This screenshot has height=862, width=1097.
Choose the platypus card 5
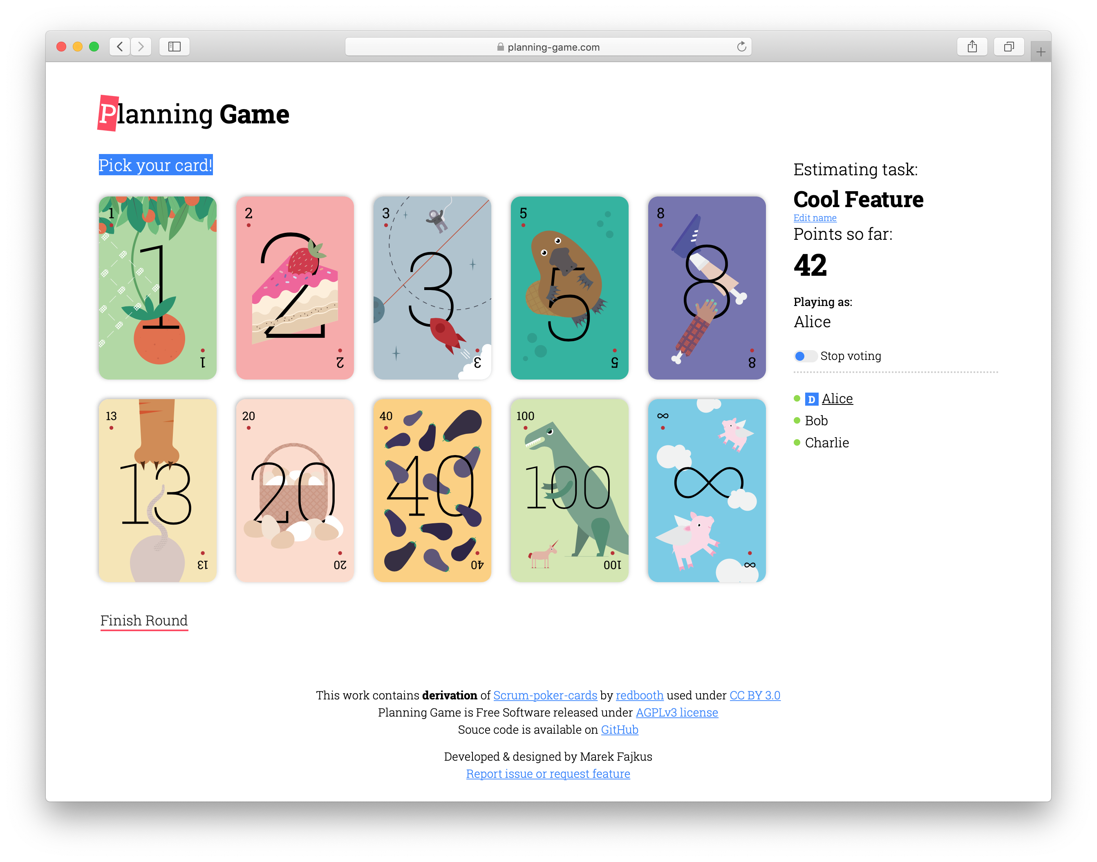point(569,288)
